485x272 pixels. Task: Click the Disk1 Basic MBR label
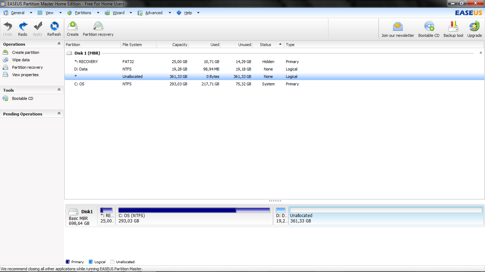tap(81, 215)
